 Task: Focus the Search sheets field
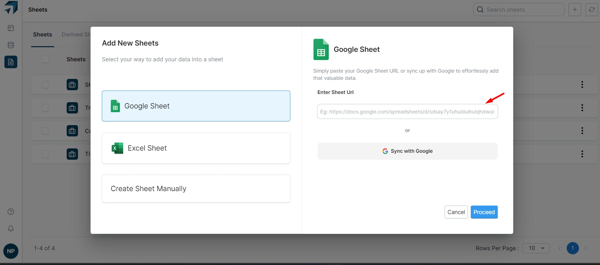click(519, 9)
